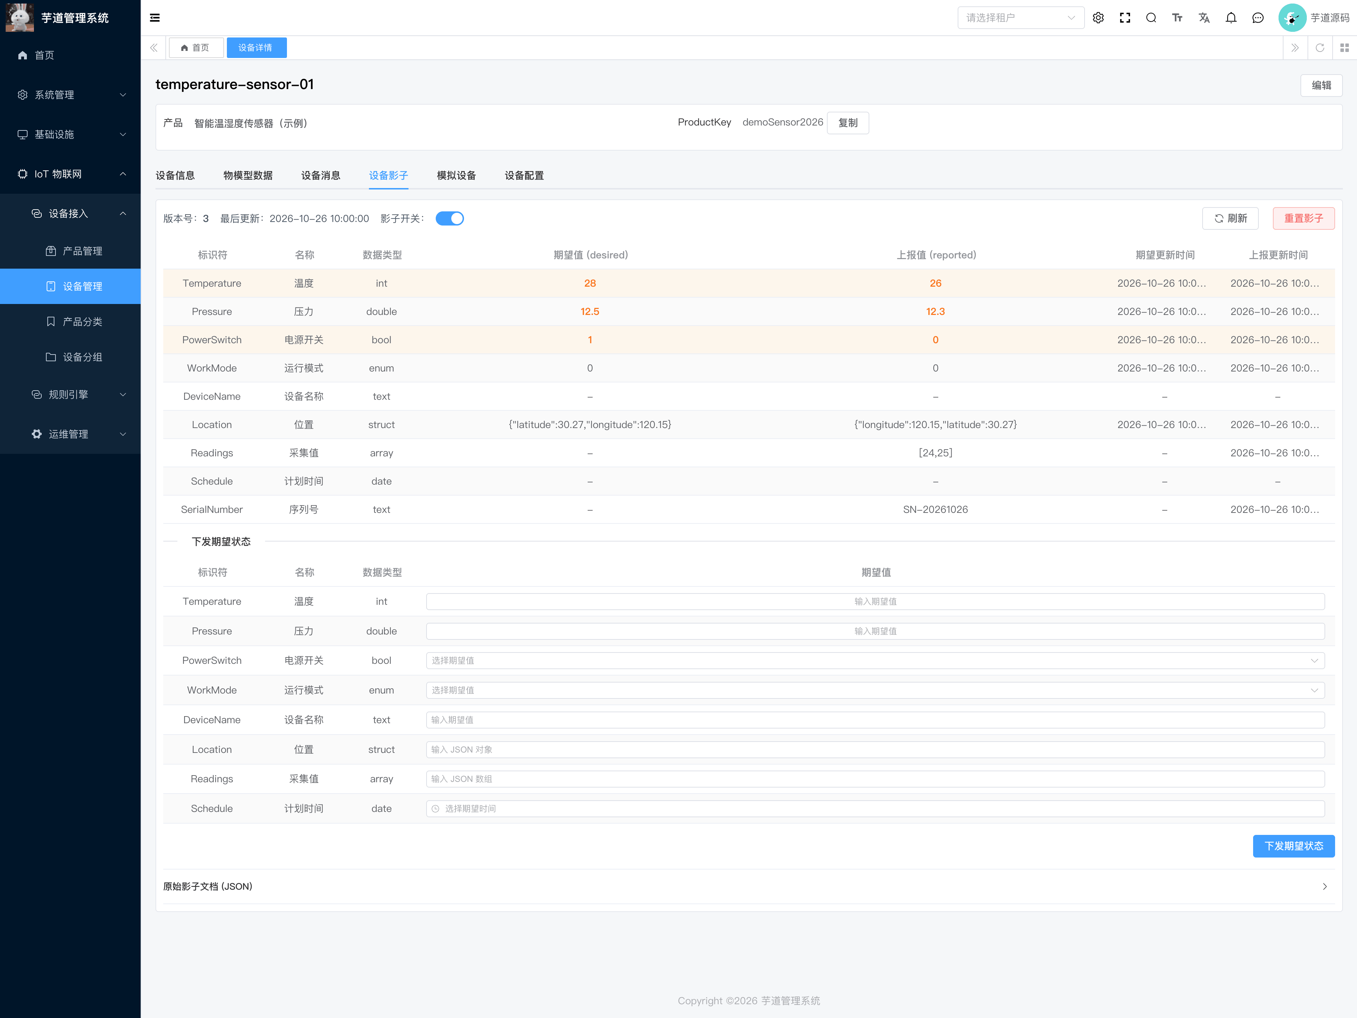The width and height of the screenshot is (1357, 1018).
Task: Switch to the 设备信息 tab
Action: [175, 175]
